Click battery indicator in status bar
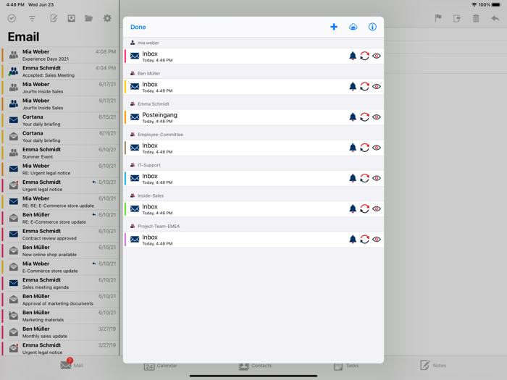Image resolution: width=507 pixels, height=380 pixels. [496, 4]
